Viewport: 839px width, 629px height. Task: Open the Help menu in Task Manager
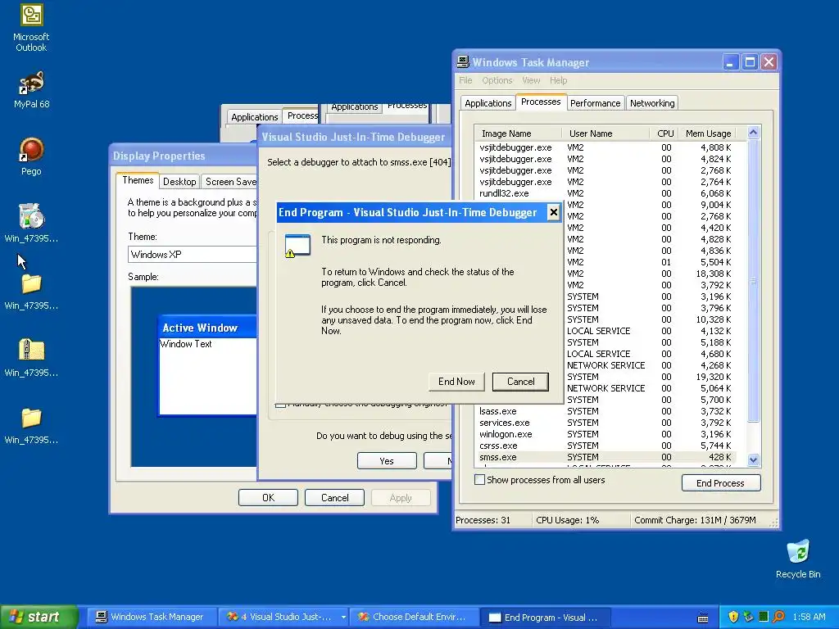[558, 80]
